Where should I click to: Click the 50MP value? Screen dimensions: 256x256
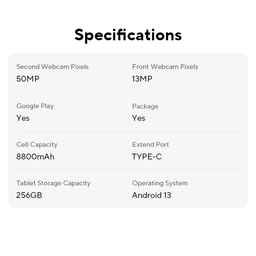click(28, 79)
